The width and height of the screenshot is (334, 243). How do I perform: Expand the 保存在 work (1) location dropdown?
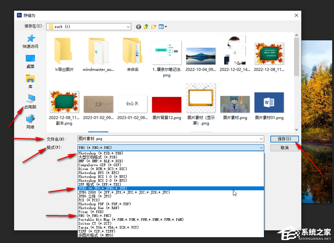point(128,27)
